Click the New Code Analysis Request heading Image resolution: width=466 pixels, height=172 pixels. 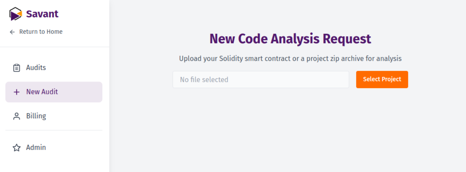tap(290, 39)
